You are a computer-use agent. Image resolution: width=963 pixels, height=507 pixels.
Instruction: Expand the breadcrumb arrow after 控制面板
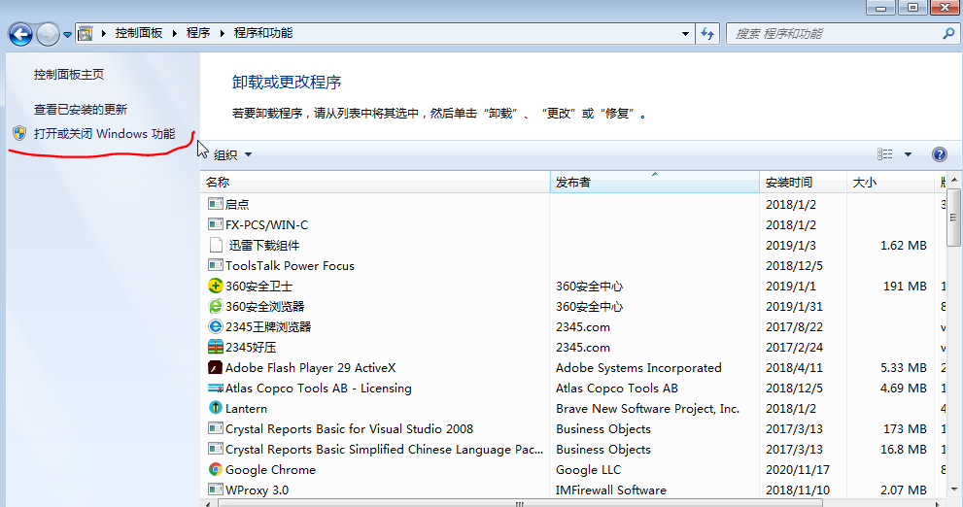[174, 33]
